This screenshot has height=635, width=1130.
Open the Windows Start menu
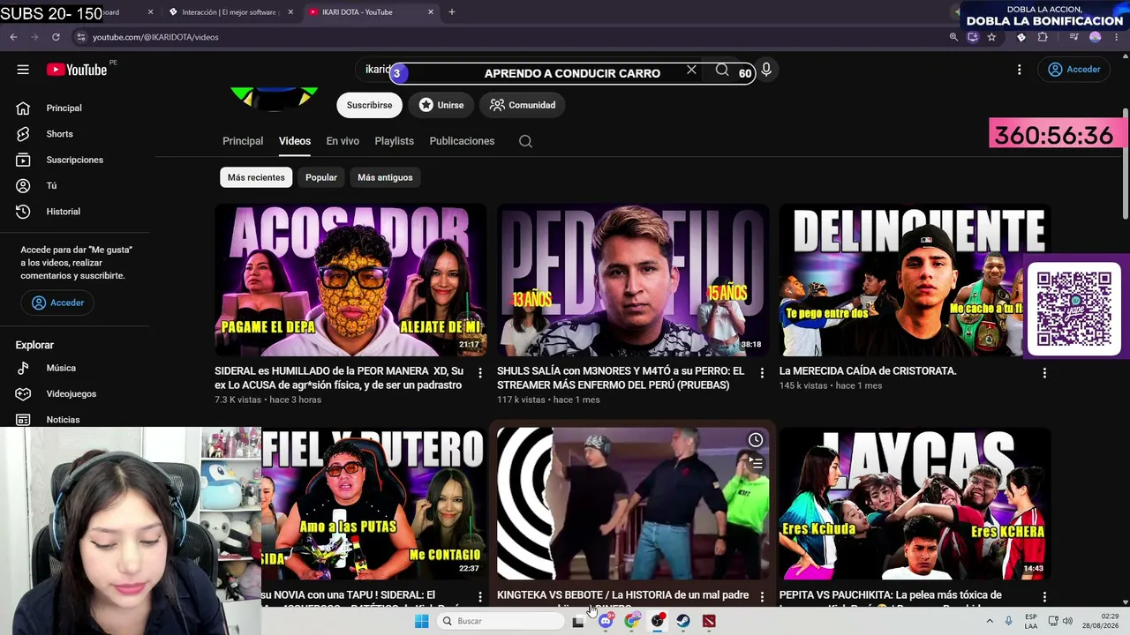point(421,621)
